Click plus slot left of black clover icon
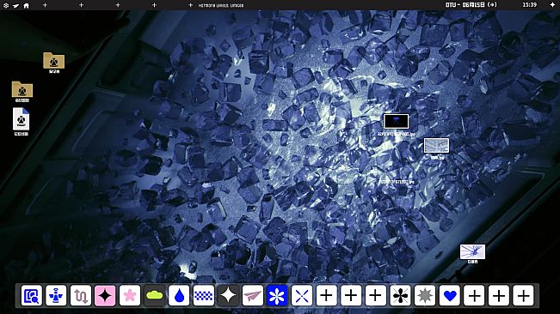The width and height of the screenshot is (560, 314). 376,295
